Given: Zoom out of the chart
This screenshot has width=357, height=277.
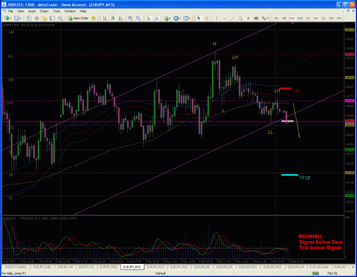Looking at the screenshot, I should point(138,18).
